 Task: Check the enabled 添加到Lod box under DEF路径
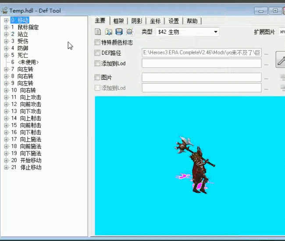97,64
